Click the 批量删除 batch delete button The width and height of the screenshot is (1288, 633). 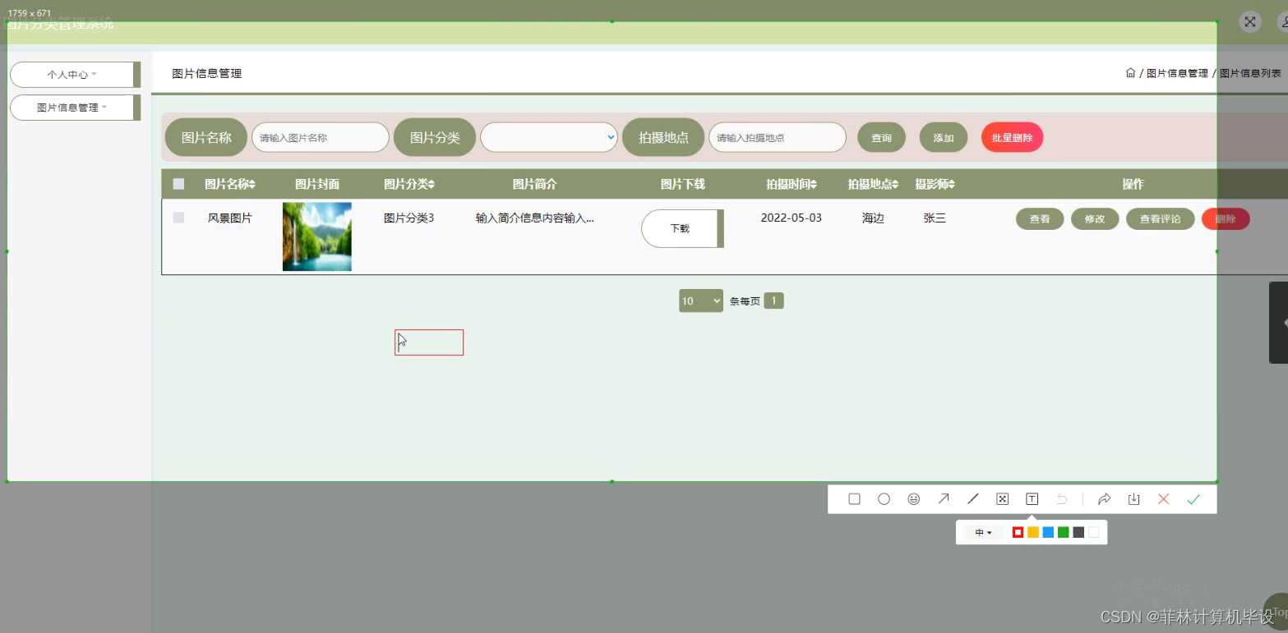(x=1012, y=137)
